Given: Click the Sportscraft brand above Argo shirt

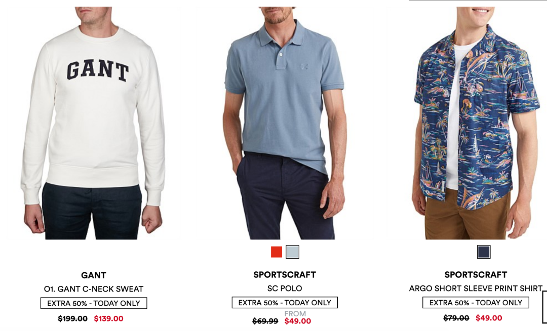Looking at the screenshot, I should click(476, 274).
